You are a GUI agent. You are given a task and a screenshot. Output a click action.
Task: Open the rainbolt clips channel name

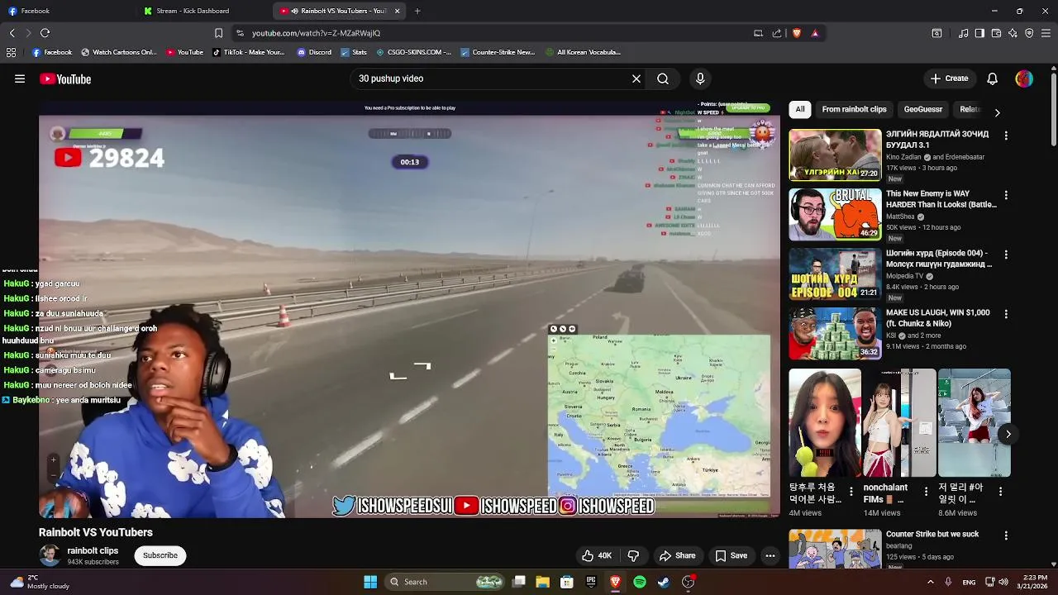(93, 550)
